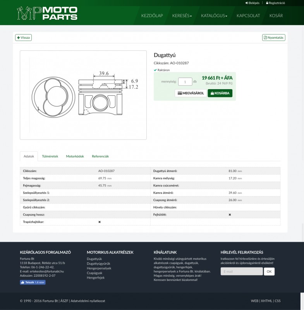Click the Vissza back button
Image resolution: width=304 pixels, height=310 pixels.
[x=23, y=38]
